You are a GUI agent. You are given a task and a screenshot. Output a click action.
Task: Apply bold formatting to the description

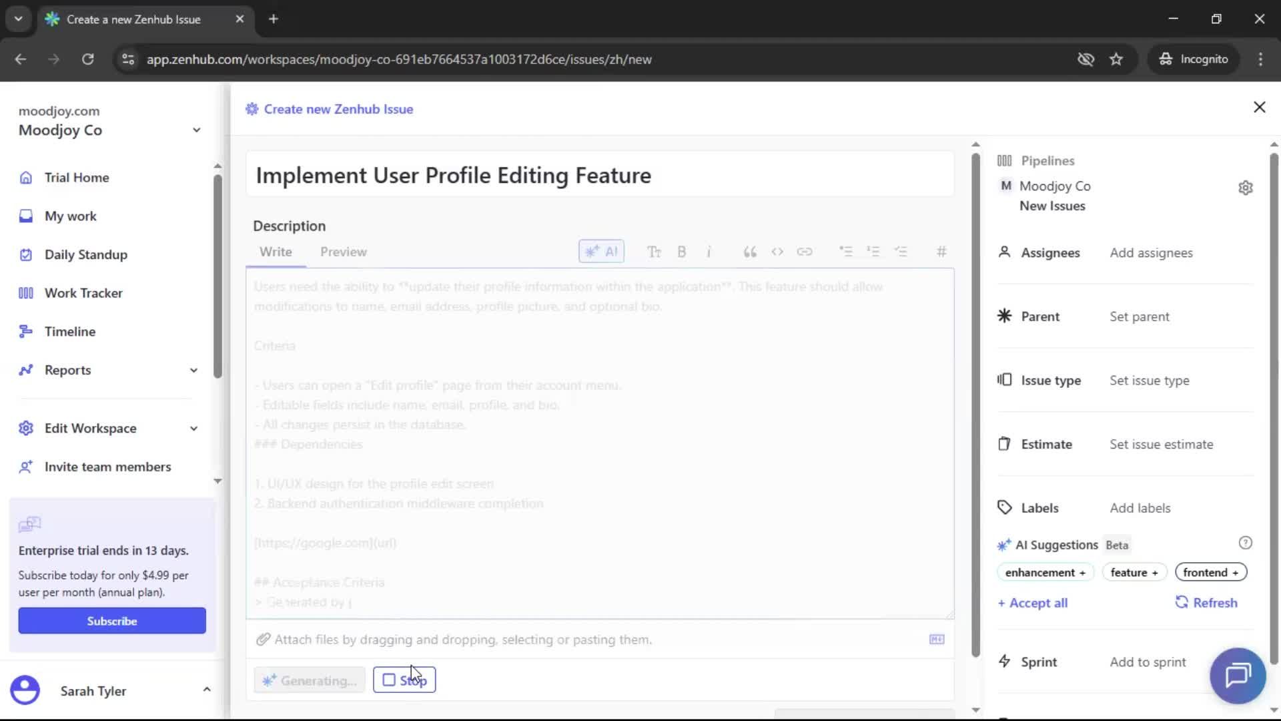682,252
